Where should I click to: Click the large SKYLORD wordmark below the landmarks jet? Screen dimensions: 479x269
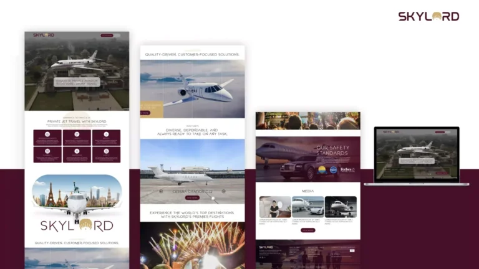pos(77,225)
